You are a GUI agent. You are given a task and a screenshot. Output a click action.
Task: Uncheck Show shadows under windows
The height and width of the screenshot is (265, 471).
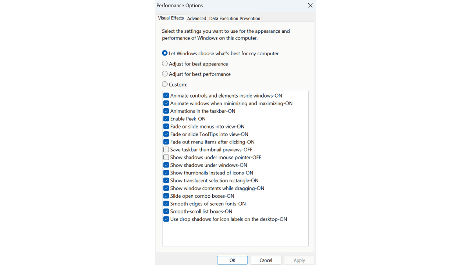coord(166,165)
